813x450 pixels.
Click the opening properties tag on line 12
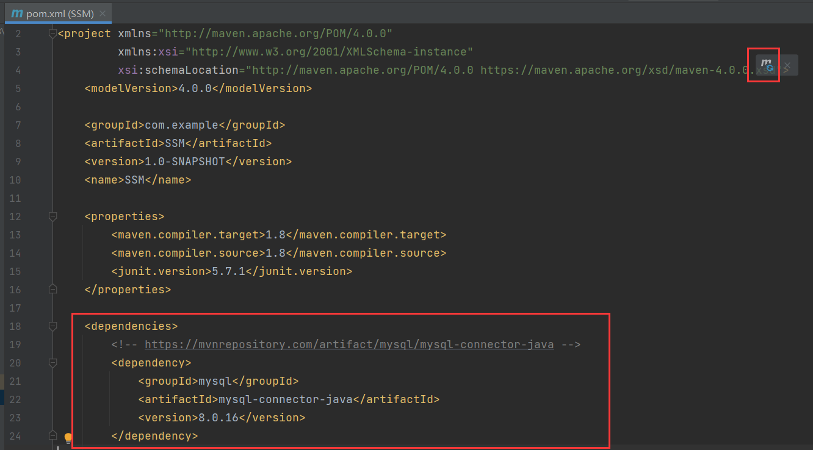(x=125, y=216)
